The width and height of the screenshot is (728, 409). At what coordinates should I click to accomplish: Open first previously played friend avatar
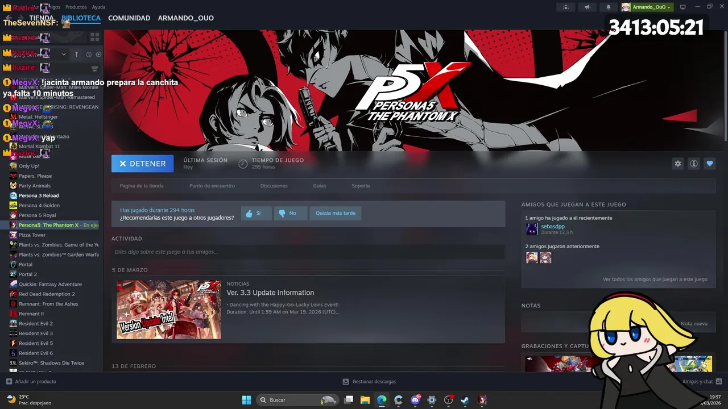click(532, 258)
